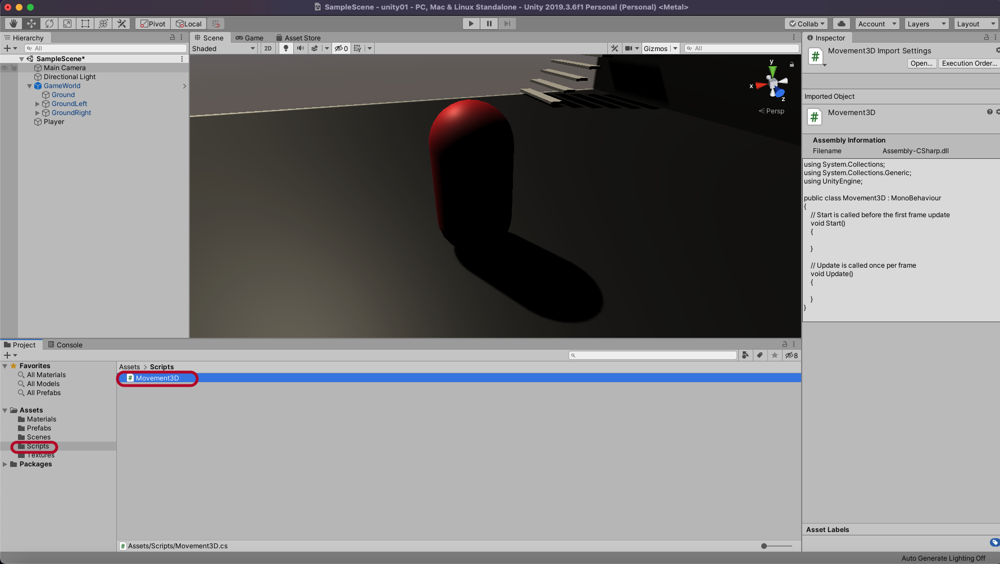This screenshot has width=1000, height=564.
Task: Switch to the Game tab
Action: pyautogui.click(x=249, y=38)
